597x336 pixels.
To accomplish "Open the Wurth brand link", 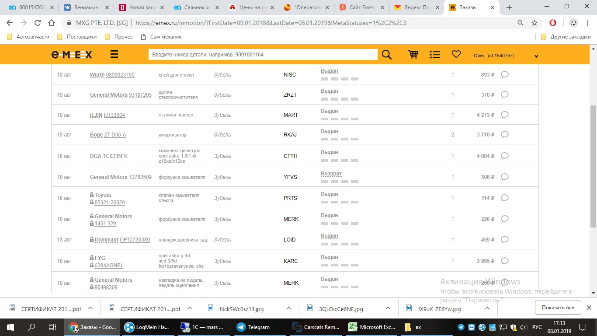I will tap(97, 75).
